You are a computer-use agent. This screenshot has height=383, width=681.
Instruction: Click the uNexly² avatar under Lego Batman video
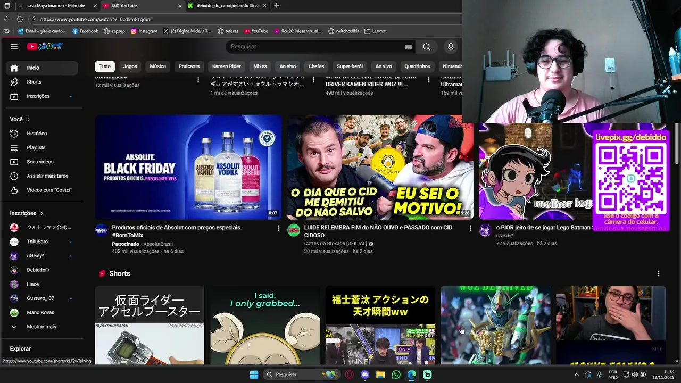(485, 230)
